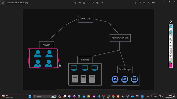Open File Explorer from taskbar
Viewport: 177px width, 99px height.
[x=89, y=96]
